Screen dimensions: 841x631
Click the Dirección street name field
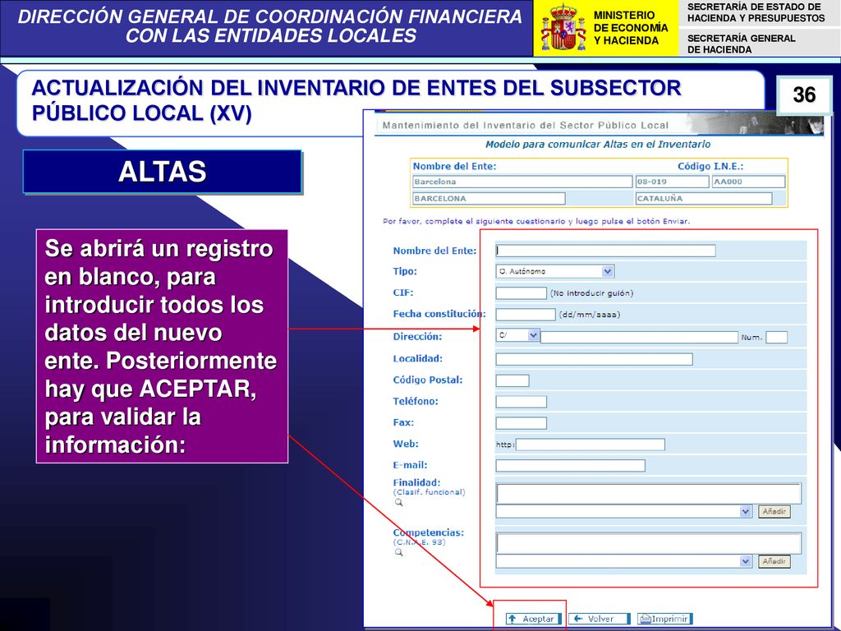coord(639,337)
